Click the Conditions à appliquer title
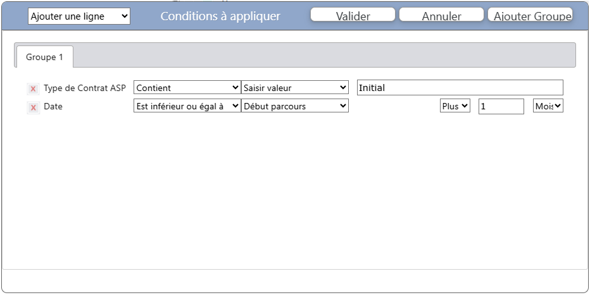590x295 pixels. [x=220, y=16]
